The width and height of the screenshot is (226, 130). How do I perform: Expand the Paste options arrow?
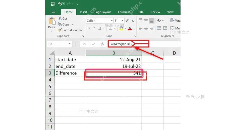click(51, 31)
